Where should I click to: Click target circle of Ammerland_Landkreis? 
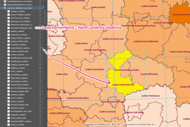pos(40,45)
